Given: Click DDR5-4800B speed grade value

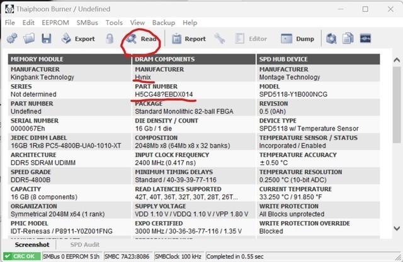Looking at the screenshot, I should click(x=31, y=180).
